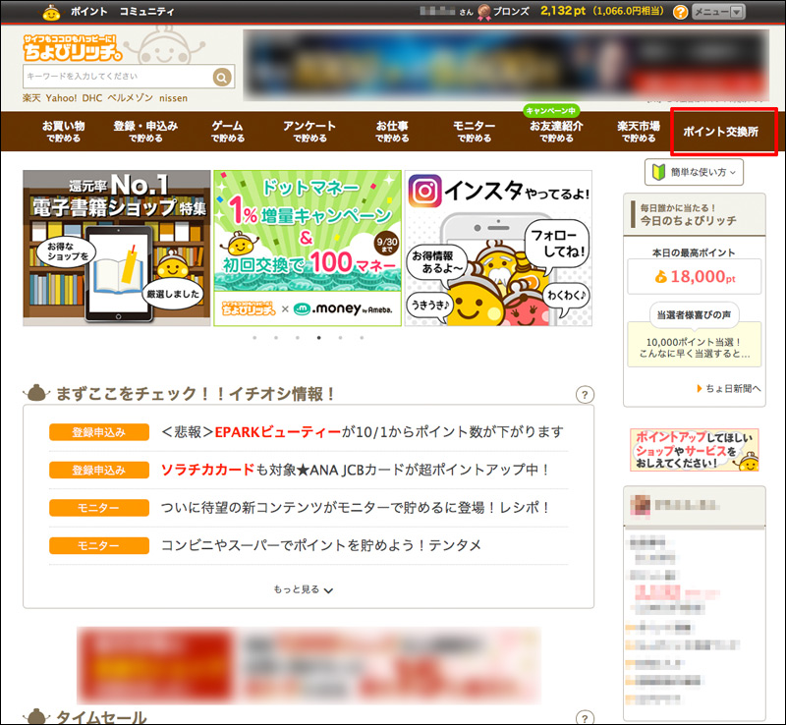Screen dimensions: 786x725
Task: Click the DHC quick search link
Action: pyautogui.click(x=92, y=98)
